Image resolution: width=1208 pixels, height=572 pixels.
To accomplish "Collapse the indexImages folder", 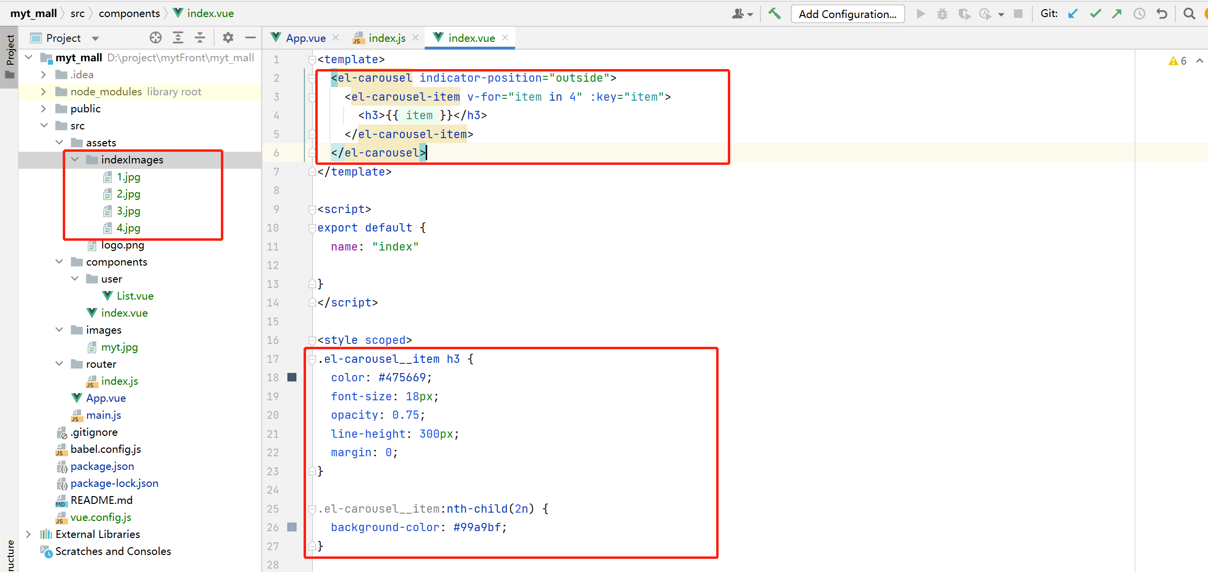I will coord(75,160).
